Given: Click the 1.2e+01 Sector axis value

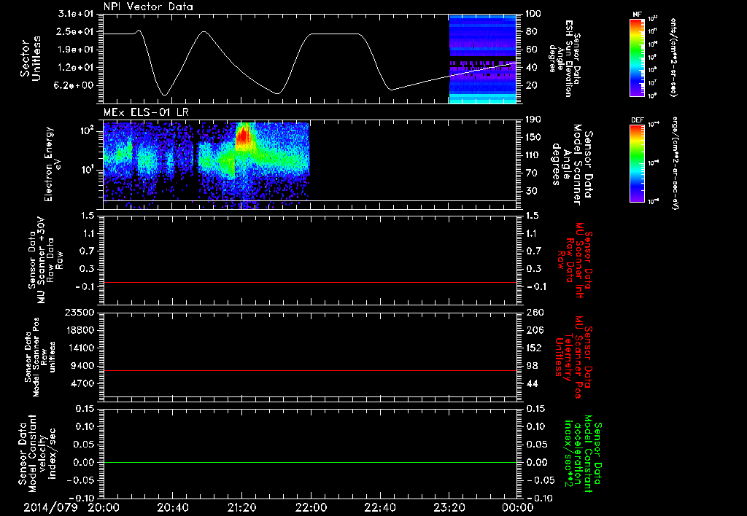Looking at the screenshot, I should click(x=76, y=68).
